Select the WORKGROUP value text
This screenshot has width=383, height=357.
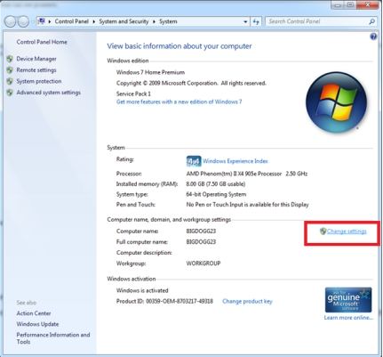click(203, 264)
